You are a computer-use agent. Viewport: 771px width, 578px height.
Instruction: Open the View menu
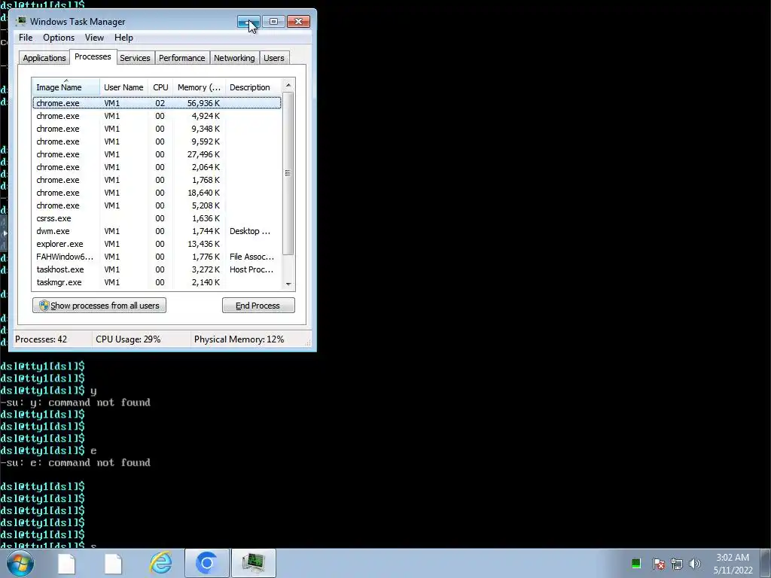tap(94, 38)
